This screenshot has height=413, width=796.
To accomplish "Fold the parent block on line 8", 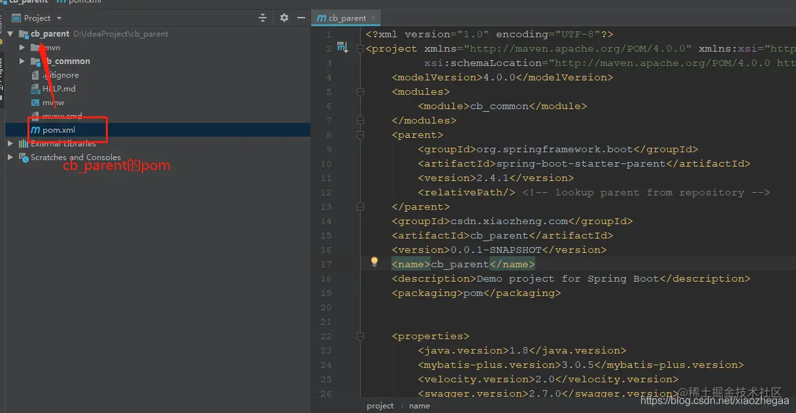I will [360, 135].
